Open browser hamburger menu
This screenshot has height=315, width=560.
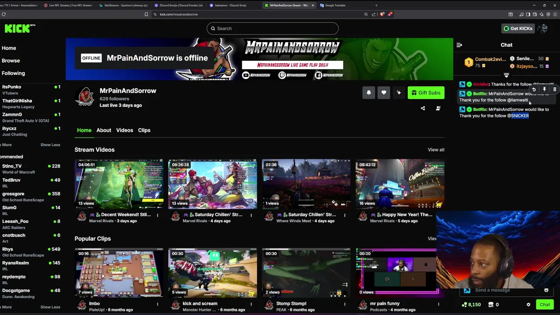pyautogui.click(x=555, y=14)
